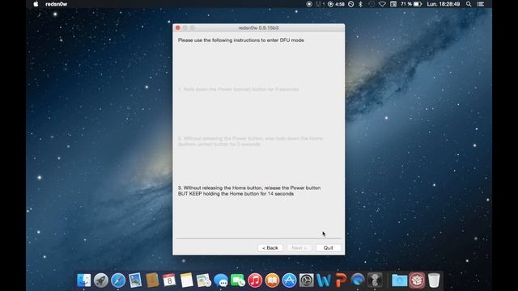Open Notification Center list icon
The image size is (518, 291).
point(480,4)
